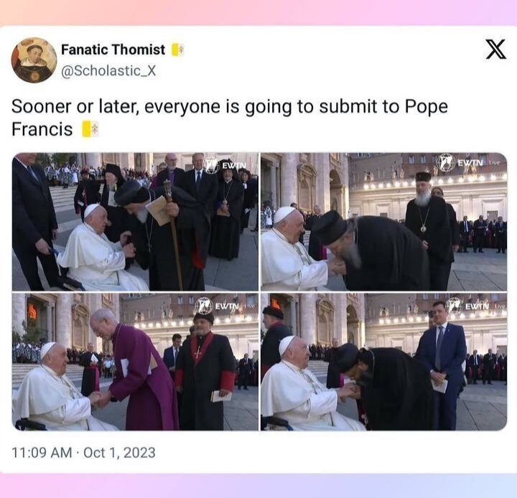Click the 11:09 AM timestamp
The image size is (517, 498).
coord(43,453)
